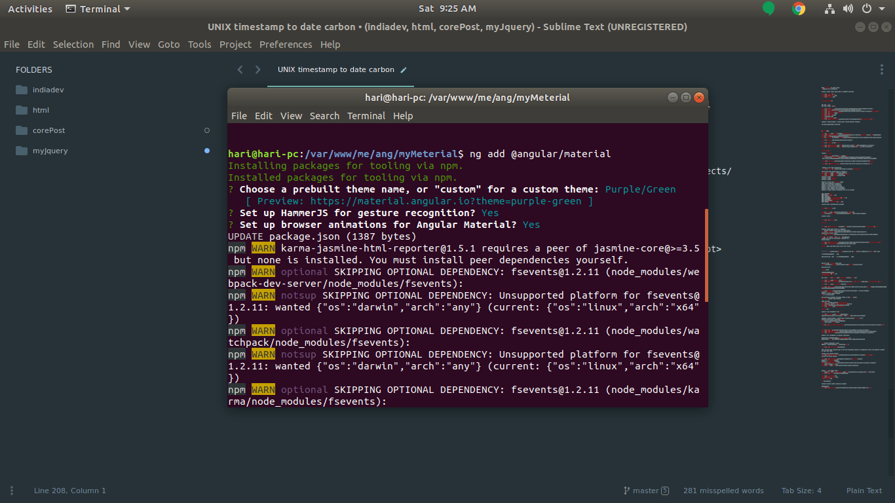Click the volume speaker icon
This screenshot has width=895, height=503.
[x=848, y=9]
